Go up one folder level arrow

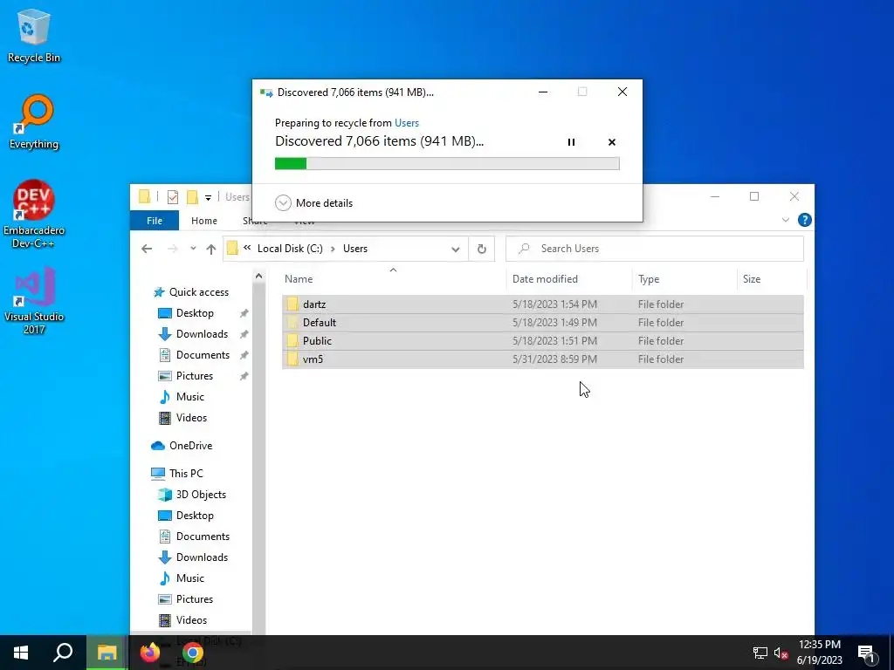pos(211,249)
